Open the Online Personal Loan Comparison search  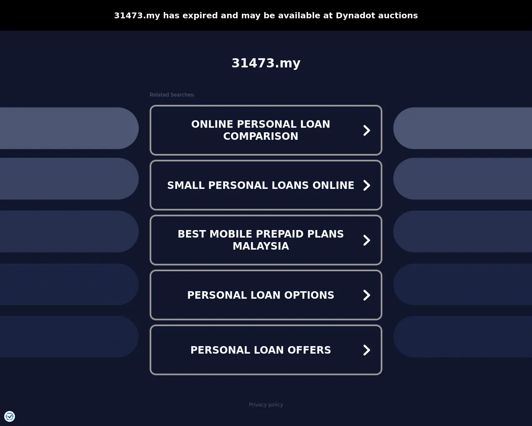tap(266, 130)
